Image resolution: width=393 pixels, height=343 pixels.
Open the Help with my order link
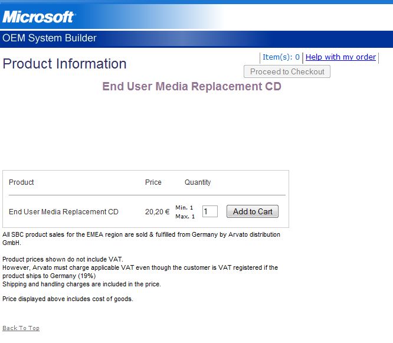[x=340, y=57]
